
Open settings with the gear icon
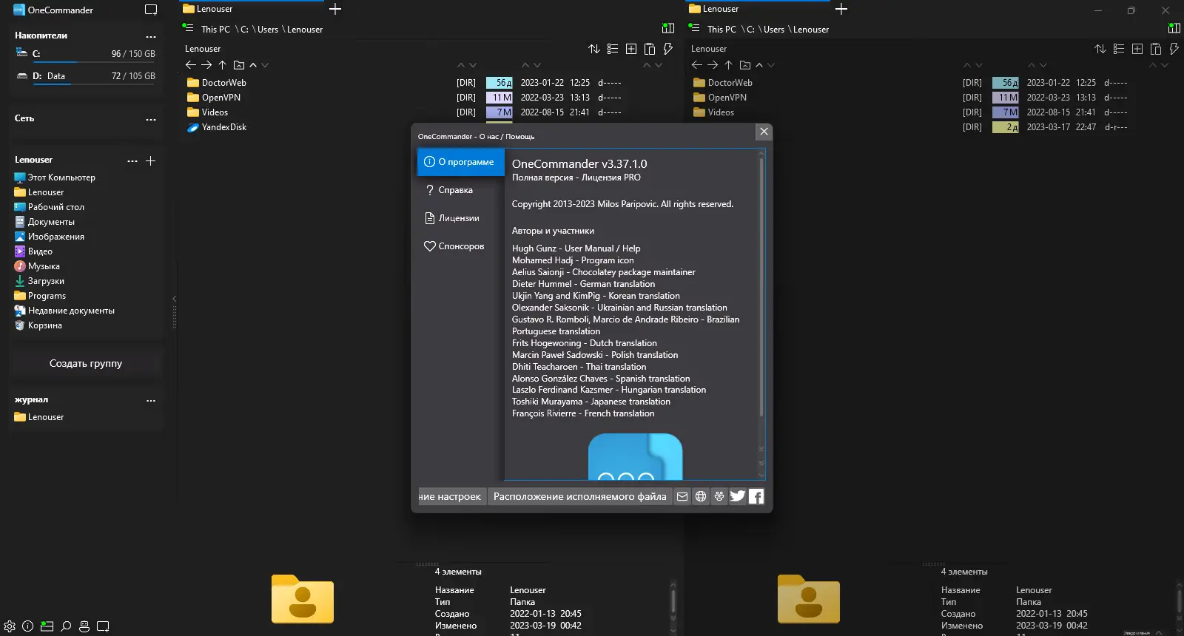tap(10, 626)
